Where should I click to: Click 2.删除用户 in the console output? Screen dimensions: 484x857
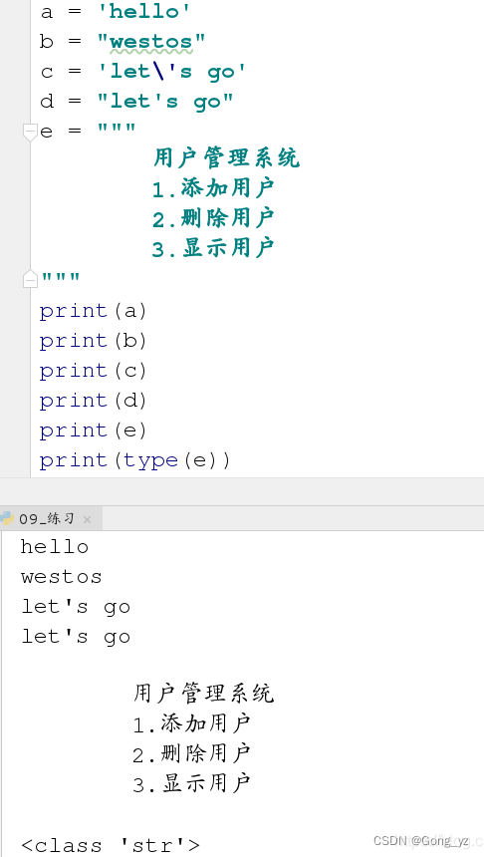[x=192, y=754]
